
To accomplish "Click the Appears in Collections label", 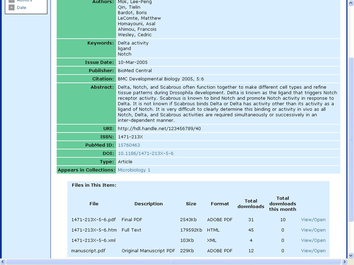I will 86,170.
